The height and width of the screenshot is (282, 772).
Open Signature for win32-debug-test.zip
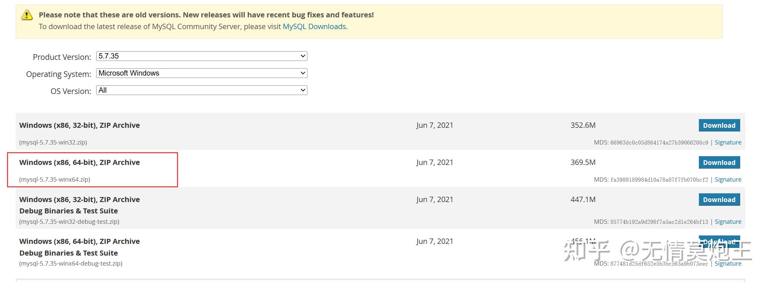728,222
